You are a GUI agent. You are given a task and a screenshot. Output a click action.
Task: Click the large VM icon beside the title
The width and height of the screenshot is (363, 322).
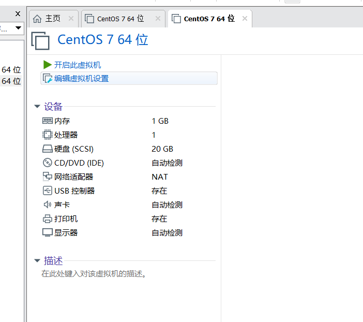coord(40,41)
